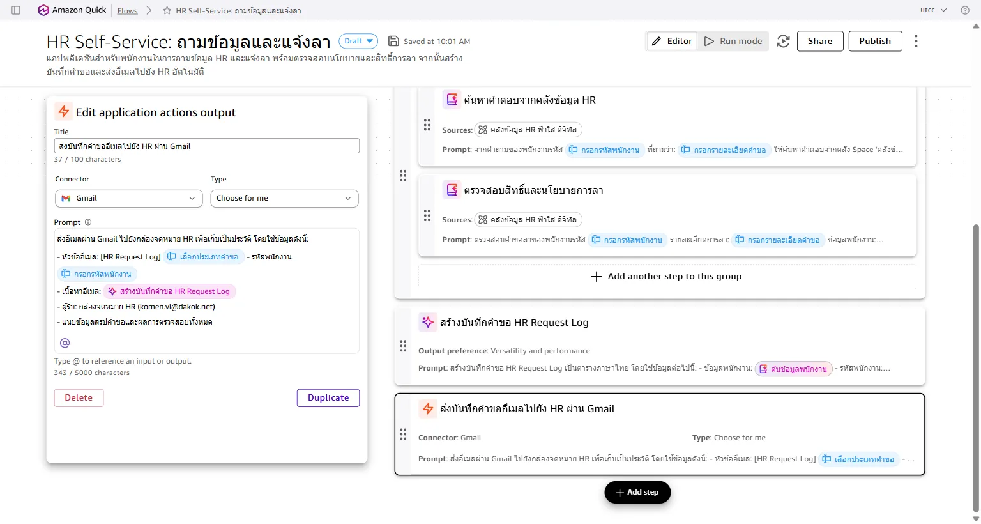981x524 pixels.
Task: Open the Flows breadcrumb link
Action: coord(127,10)
